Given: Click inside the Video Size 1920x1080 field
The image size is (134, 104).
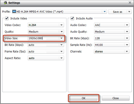Looking at the screenshot, I should pos(44,38).
